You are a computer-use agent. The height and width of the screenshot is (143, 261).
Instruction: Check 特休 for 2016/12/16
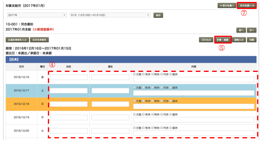[152, 74]
